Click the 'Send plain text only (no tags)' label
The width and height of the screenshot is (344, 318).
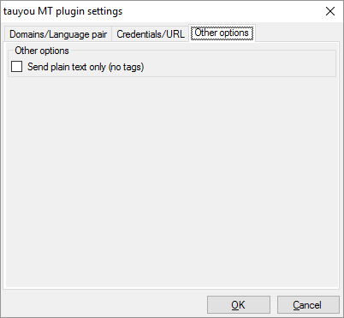(x=86, y=67)
